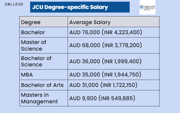Image resolution: width=180 pixels, height=113 pixels.
Task: Click the Zollege logo
Action: (14, 4)
